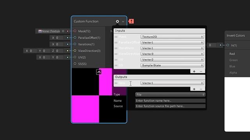Viewport: 250px width, 140px height.
Task: Click the function Name input field
Action: click(x=170, y=101)
